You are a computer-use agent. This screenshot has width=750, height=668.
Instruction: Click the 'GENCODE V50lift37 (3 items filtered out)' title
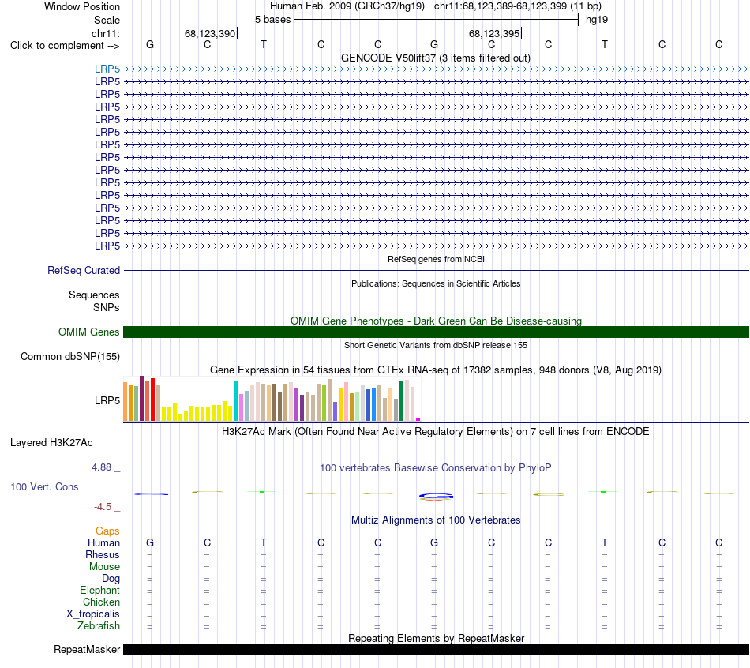click(435, 58)
